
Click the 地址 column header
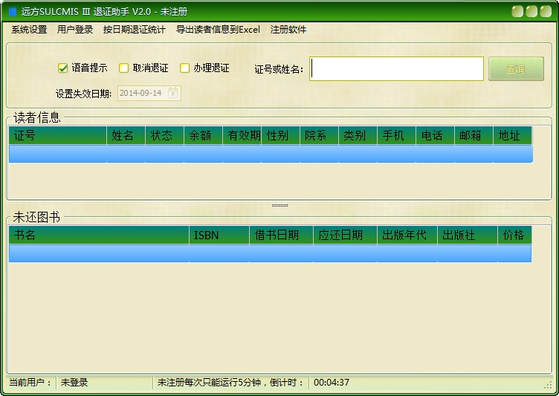513,135
